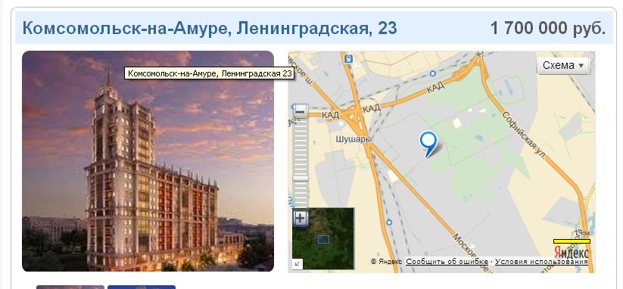The height and width of the screenshot is (289, 623).
Task: Click the satellite overview minimap
Action: (323, 238)
